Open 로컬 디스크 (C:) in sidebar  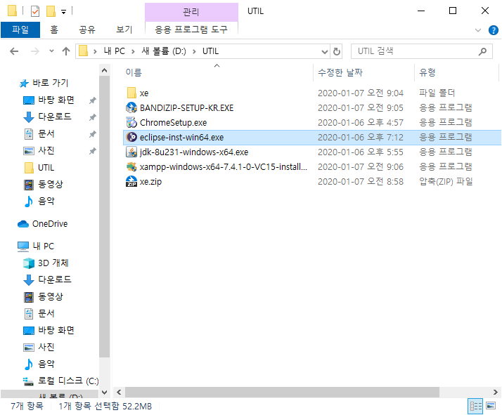coord(61,381)
